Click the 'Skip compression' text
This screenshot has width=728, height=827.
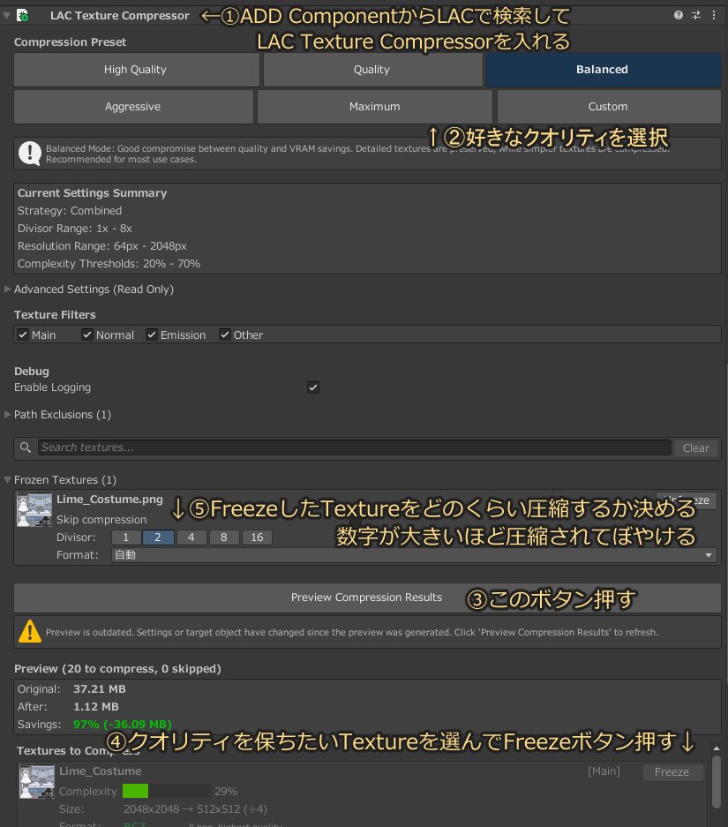(101, 520)
